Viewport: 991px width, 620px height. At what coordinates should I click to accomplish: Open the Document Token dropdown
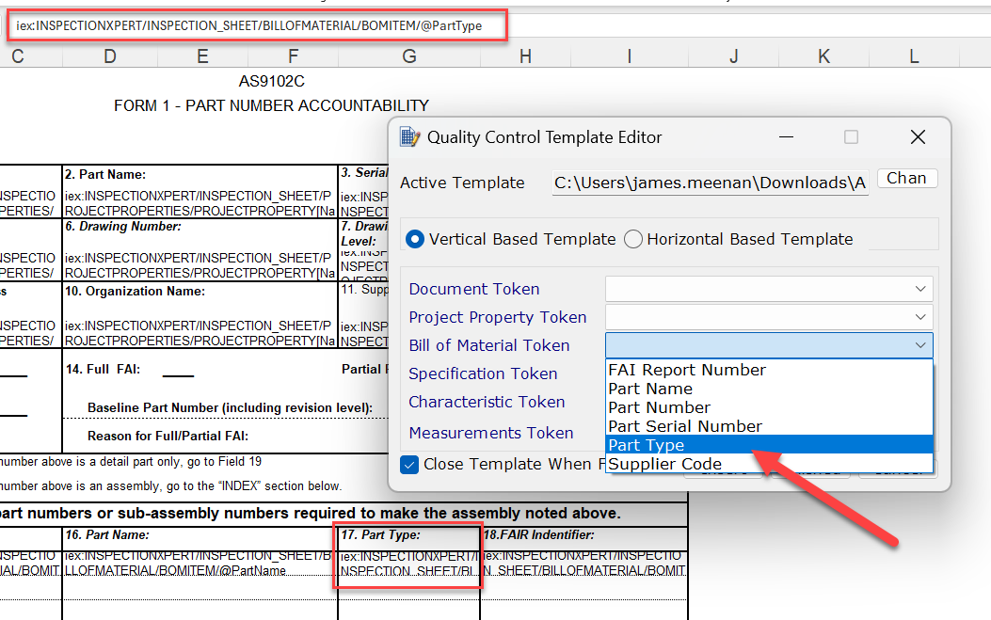tap(921, 288)
